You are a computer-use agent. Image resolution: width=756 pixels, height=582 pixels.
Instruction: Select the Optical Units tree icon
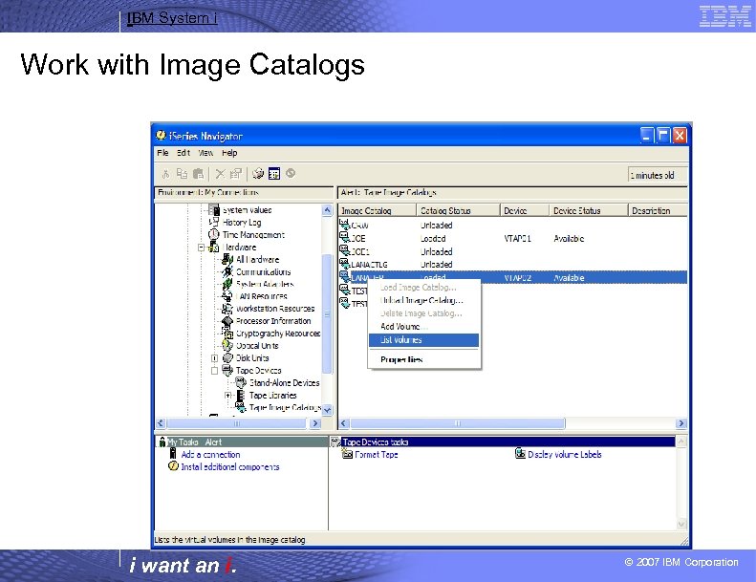coord(227,346)
